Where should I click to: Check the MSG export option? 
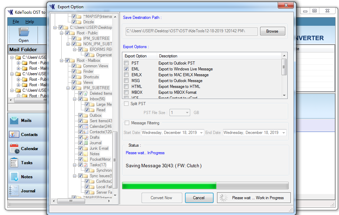[126, 81]
